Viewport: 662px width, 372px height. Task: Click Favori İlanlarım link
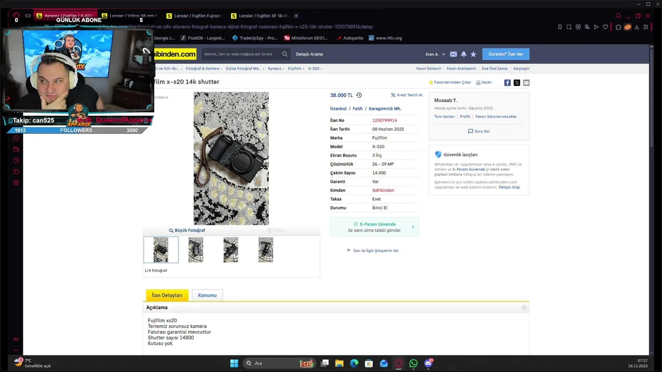pyautogui.click(x=429, y=69)
